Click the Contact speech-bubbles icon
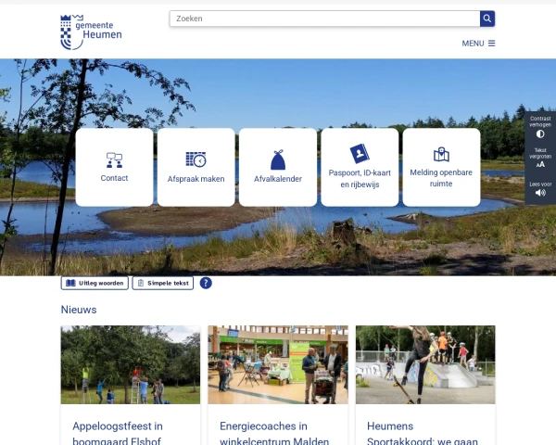Viewport: 556px width, 445px height. click(114, 160)
